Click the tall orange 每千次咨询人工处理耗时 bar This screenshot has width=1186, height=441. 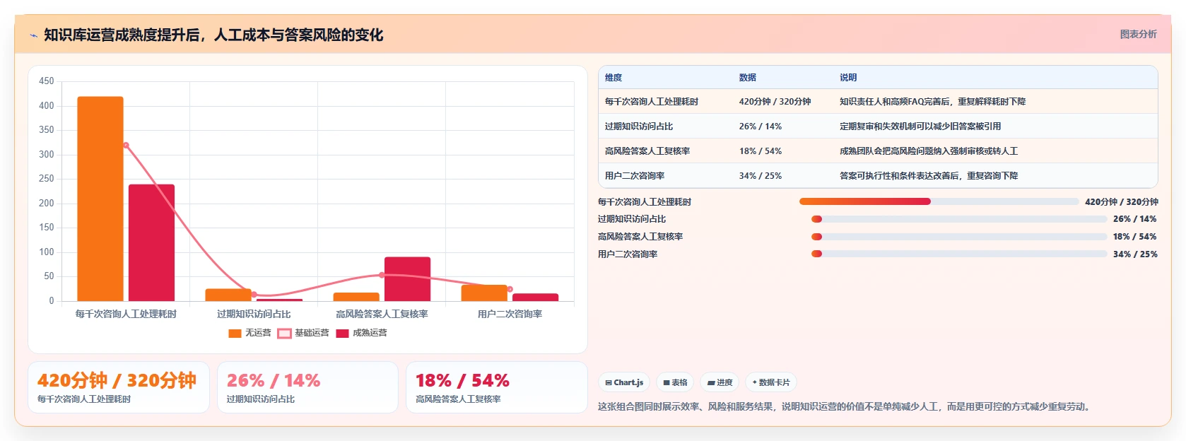[100, 199]
